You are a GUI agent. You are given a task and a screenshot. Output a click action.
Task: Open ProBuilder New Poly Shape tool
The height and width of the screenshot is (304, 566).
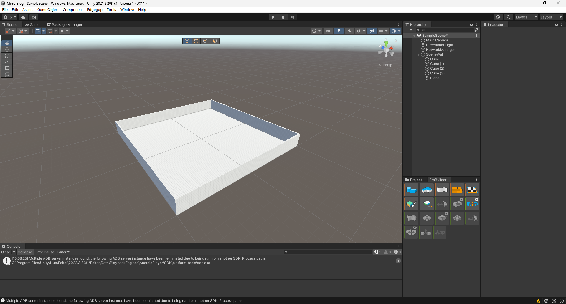(x=427, y=190)
